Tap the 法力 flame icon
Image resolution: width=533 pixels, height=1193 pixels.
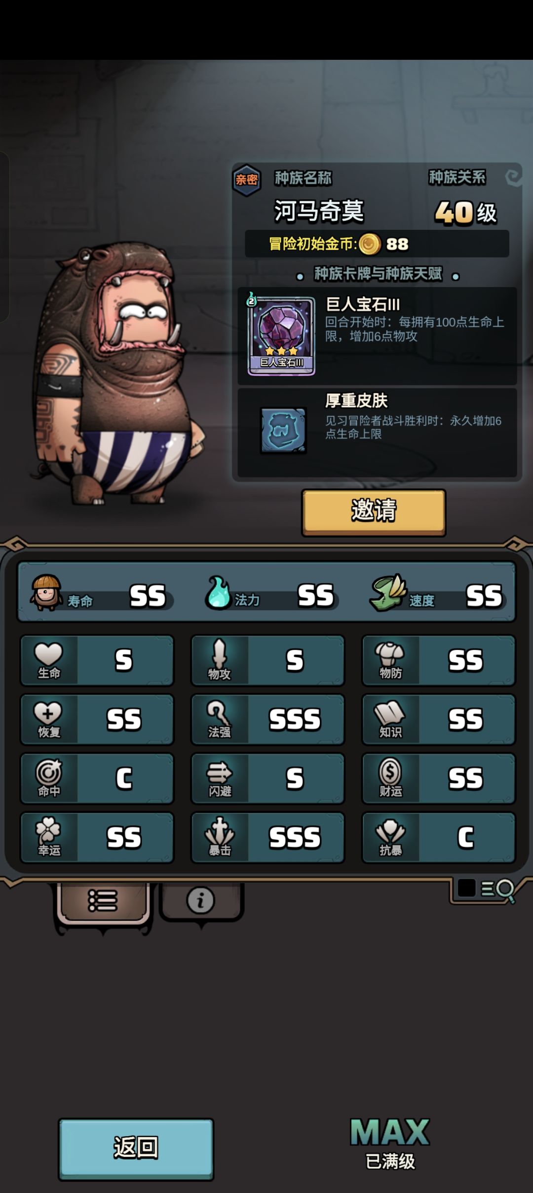(x=218, y=592)
